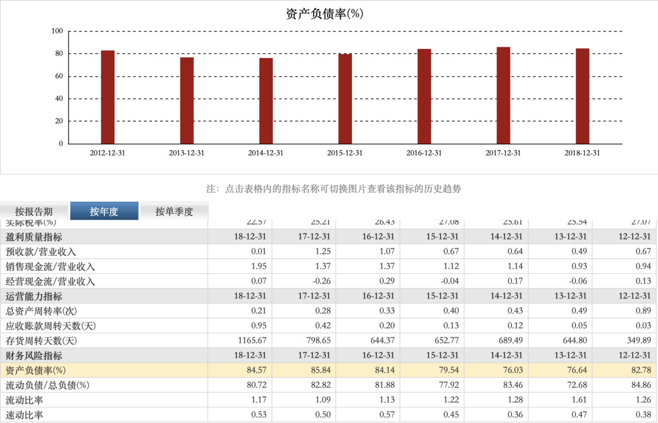
Task: Click the 预收款/营业收入 indicator name
Action: click(x=41, y=252)
